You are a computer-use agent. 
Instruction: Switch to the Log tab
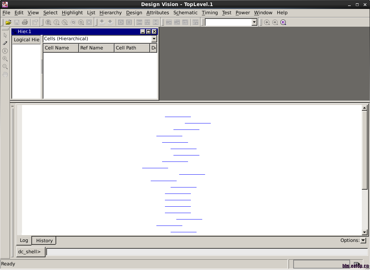point(24,240)
